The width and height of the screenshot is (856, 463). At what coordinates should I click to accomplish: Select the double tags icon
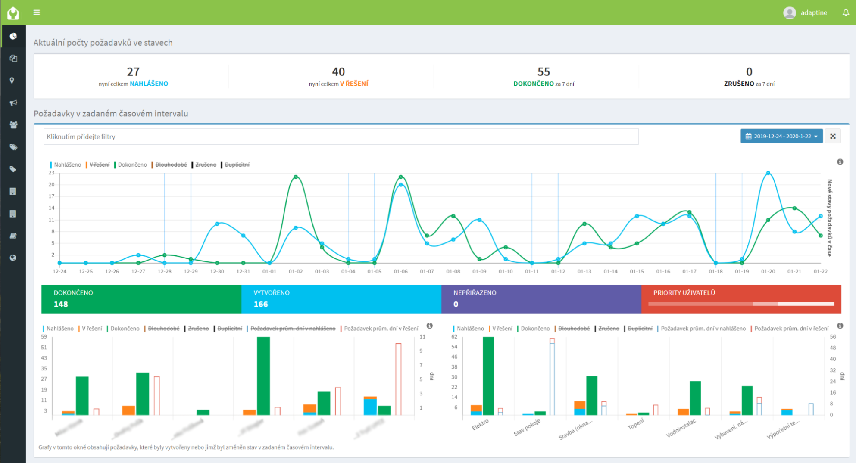point(13,147)
